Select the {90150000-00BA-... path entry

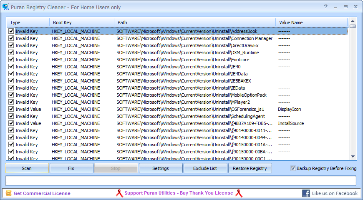194,152
